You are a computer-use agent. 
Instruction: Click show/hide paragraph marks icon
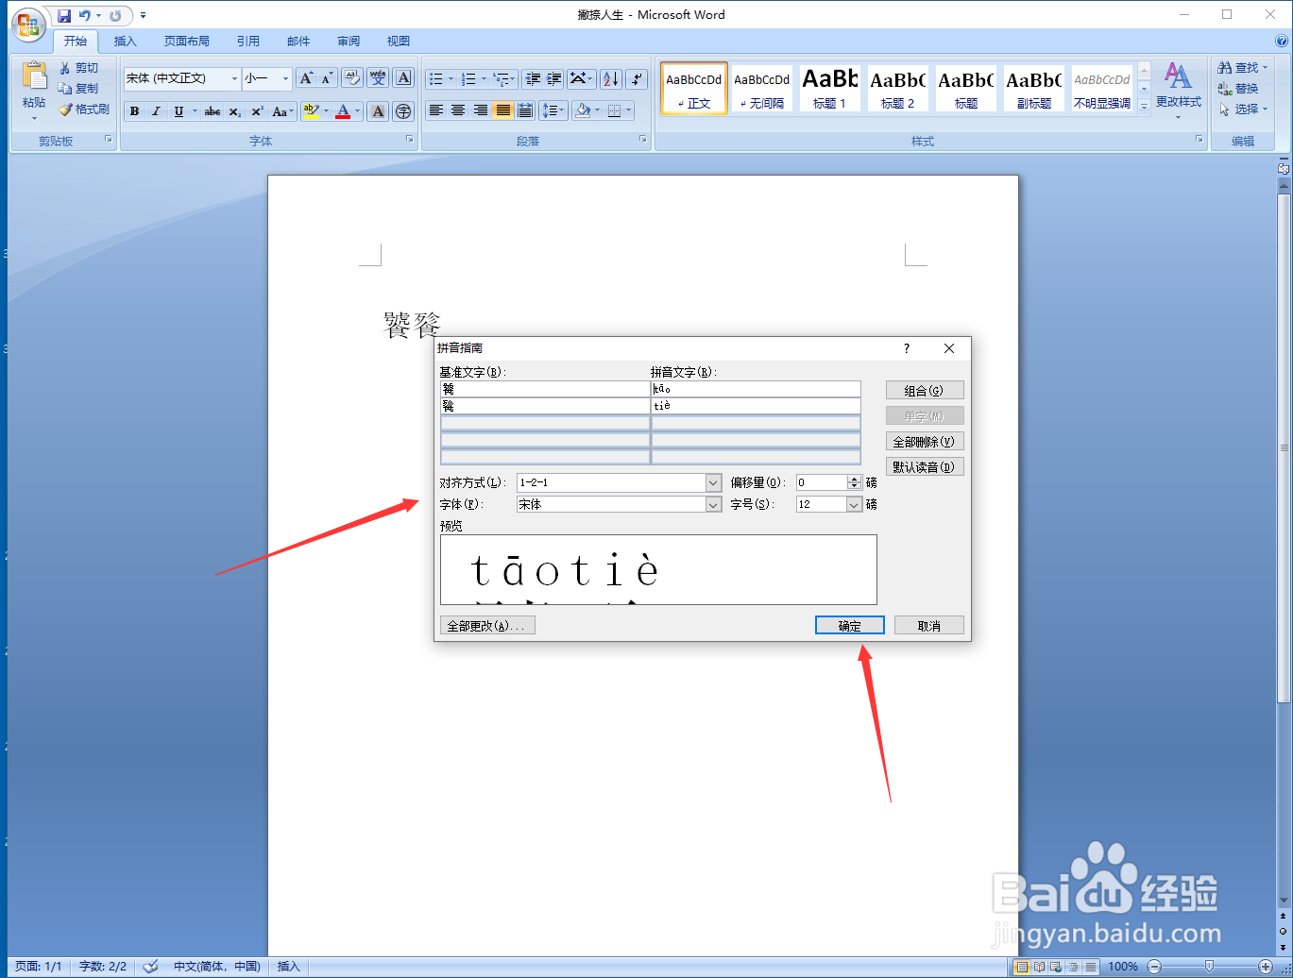coord(638,79)
